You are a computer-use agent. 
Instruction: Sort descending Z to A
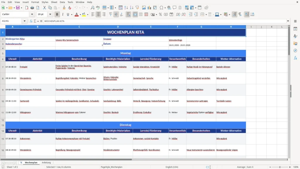click(132, 8)
